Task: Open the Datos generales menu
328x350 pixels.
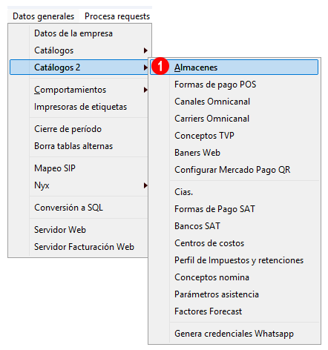Action: [x=43, y=16]
